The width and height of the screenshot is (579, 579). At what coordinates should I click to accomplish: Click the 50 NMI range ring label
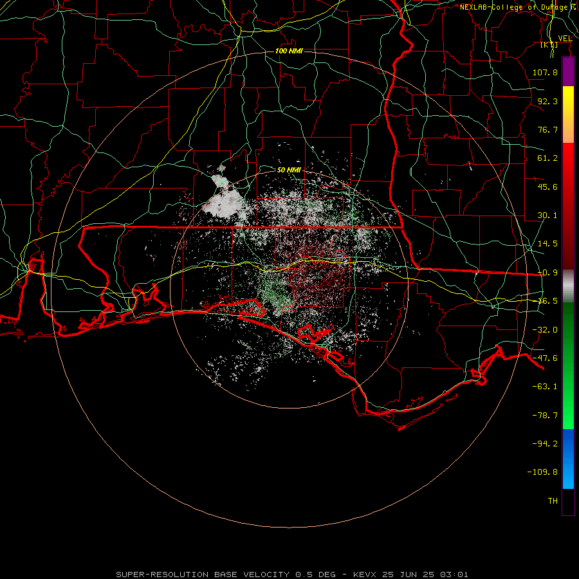pos(289,170)
